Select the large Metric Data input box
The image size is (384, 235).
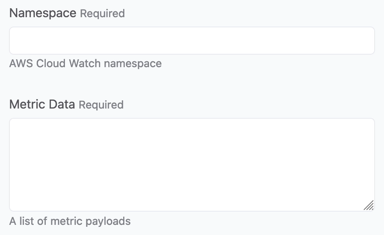coord(192,164)
